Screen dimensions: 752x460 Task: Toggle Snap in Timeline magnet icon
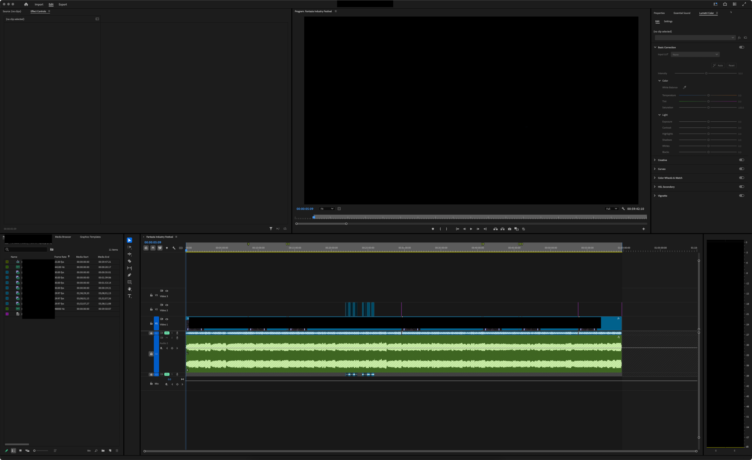[153, 248]
